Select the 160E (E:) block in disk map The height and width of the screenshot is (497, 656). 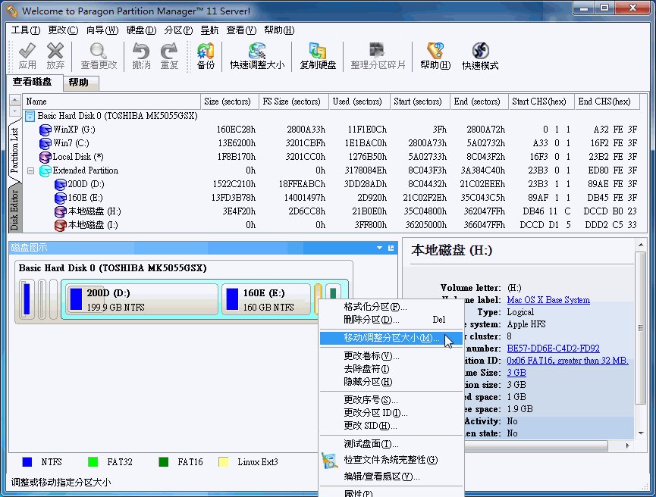(x=266, y=299)
